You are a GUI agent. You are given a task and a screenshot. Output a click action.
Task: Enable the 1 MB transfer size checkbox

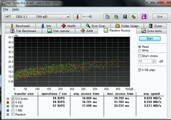13,110
